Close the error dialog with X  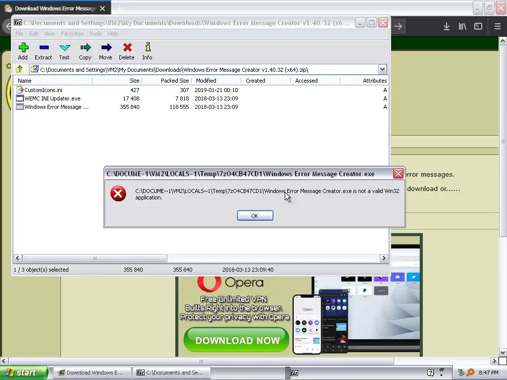click(x=399, y=174)
